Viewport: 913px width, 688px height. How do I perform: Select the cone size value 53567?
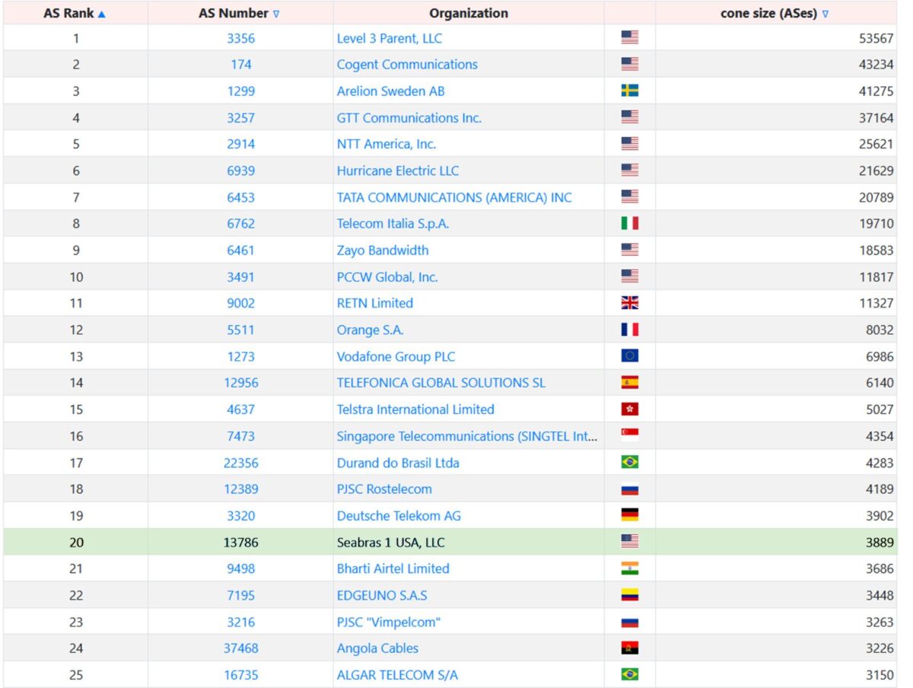(876, 38)
